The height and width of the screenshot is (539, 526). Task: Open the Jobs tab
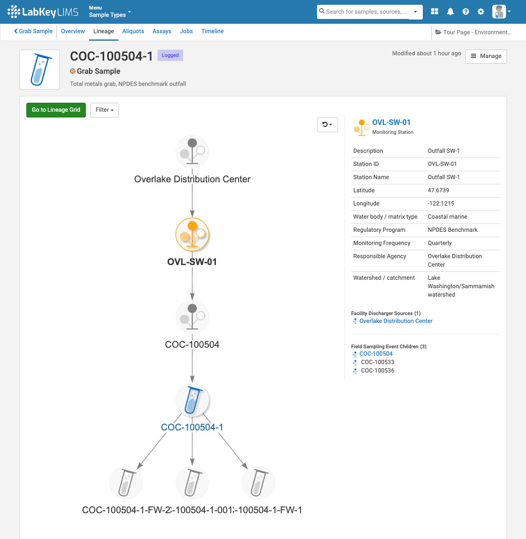point(186,31)
